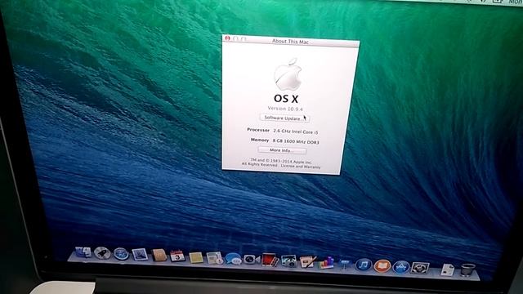Launch iTunes music note icon
The image size is (523, 294).
pos(363,265)
